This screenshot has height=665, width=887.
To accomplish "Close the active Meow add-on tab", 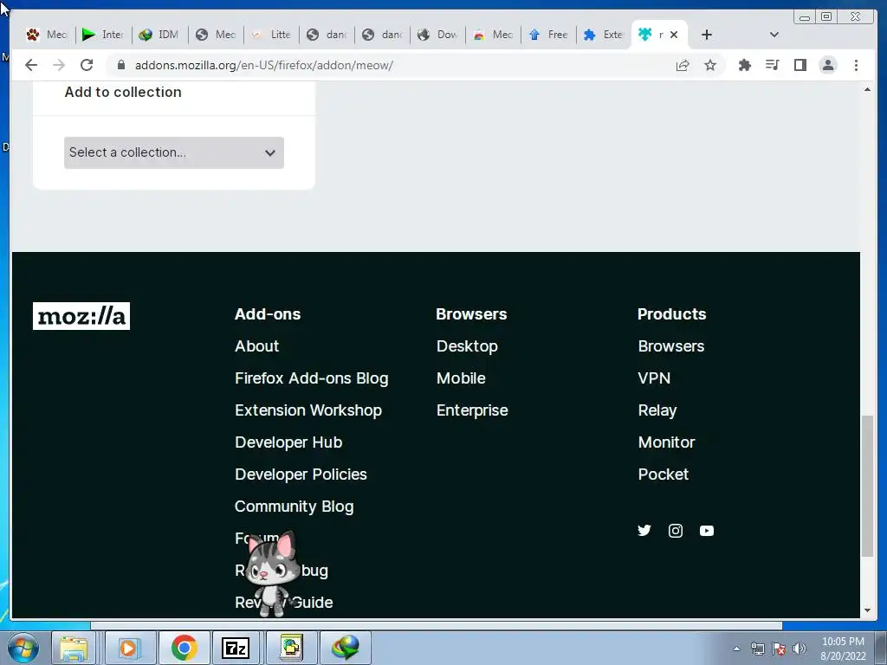I will click(674, 35).
